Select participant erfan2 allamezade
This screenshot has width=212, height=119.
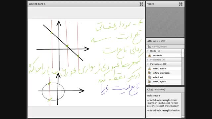click(x=164, y=73)
